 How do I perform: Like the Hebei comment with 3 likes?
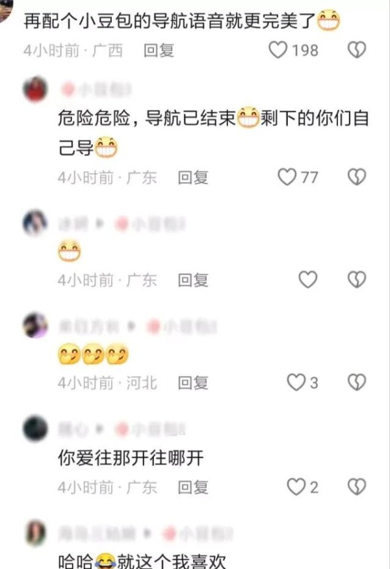tap(296, 382)
